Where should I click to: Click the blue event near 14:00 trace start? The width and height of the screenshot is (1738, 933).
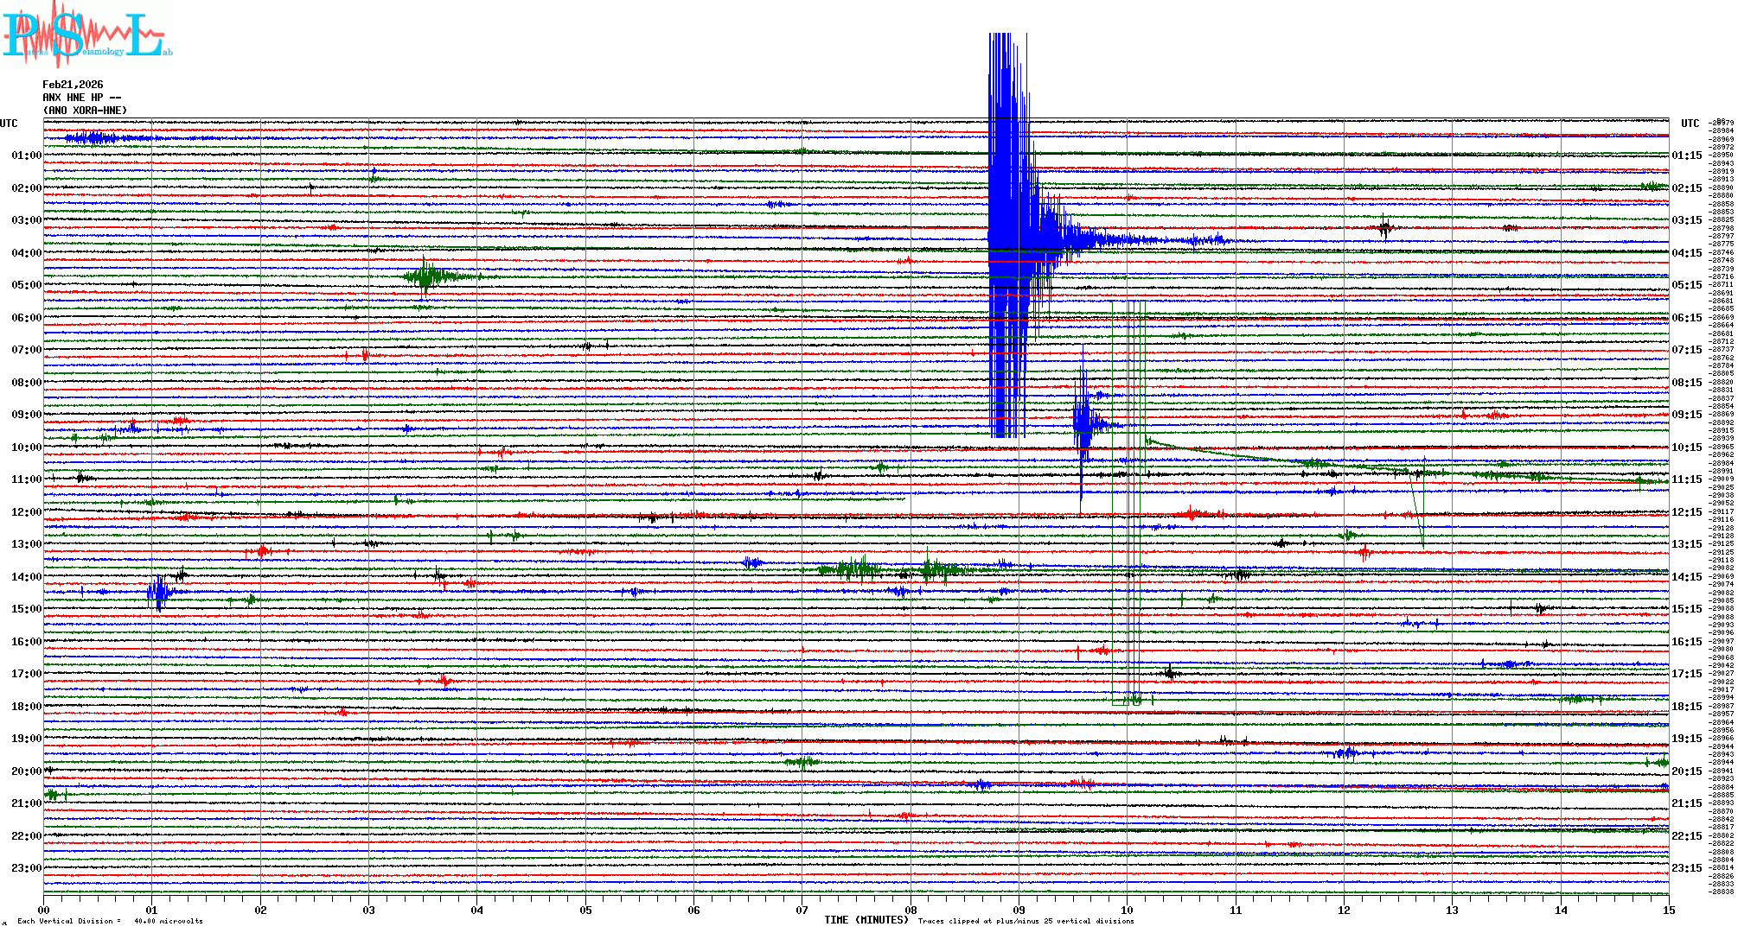(159, 593)
